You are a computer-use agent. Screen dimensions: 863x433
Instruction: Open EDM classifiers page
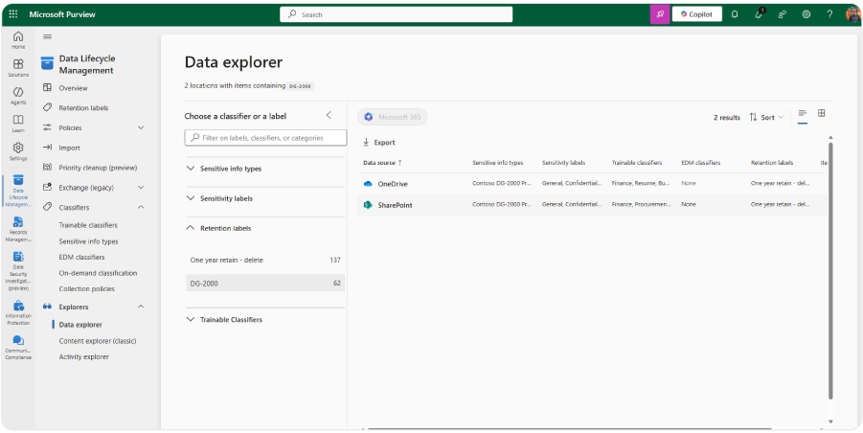click(81, 257)
